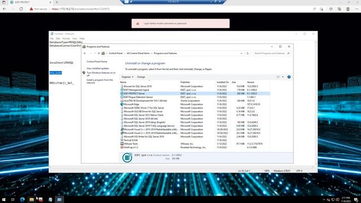The width and height of the screenshot is (361, 203).
Task: Select WinPcap 4.1.3 entry
Action: click(x=195, y=148)
